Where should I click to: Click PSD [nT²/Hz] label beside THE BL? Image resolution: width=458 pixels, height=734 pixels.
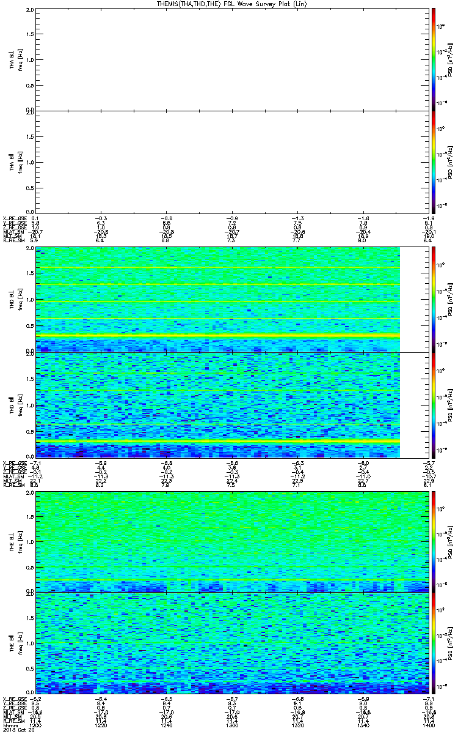point(451,542)
